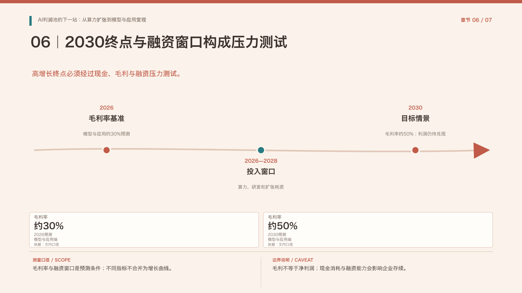The width and height of the screenshot is (522, 293).
Task: Click the '2026' year label above timeline
Action: pyautogui.click(x=107, y=108)
